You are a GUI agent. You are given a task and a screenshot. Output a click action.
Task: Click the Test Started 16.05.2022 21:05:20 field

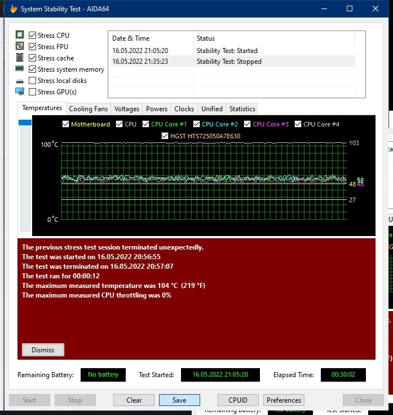point(220,374)
